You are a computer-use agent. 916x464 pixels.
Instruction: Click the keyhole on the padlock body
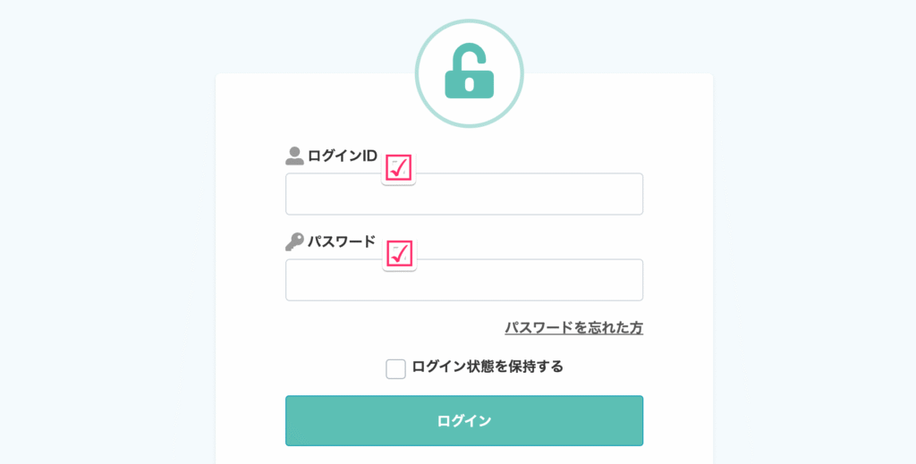[469, 84]
